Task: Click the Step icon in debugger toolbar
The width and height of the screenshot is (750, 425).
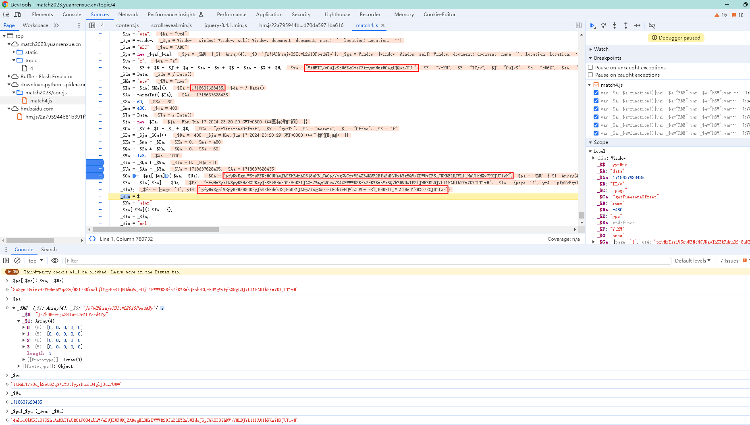Action: click(x=637, y=25)
